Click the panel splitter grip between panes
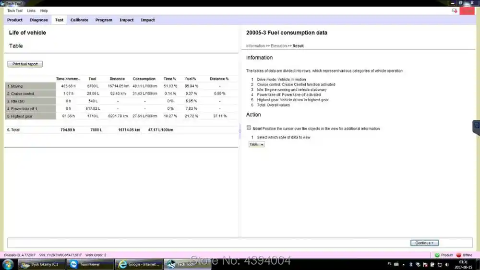 click(x=240, y=131)
